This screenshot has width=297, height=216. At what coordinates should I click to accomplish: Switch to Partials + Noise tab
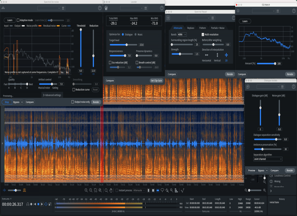point(218,28)
